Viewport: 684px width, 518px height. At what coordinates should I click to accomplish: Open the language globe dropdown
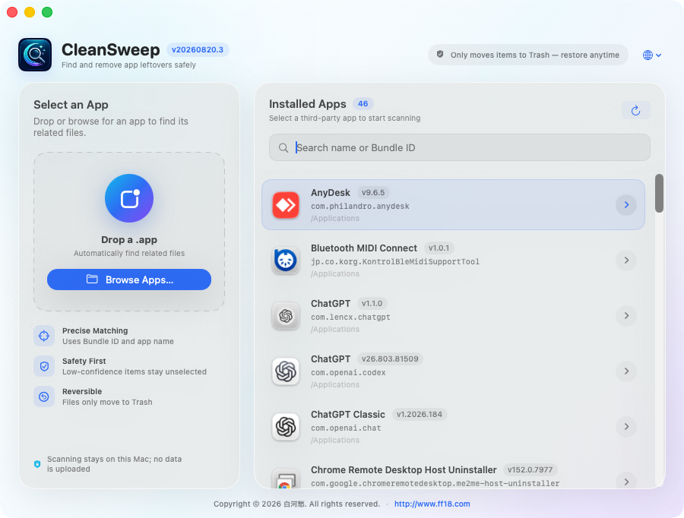(x=652, y=55)
